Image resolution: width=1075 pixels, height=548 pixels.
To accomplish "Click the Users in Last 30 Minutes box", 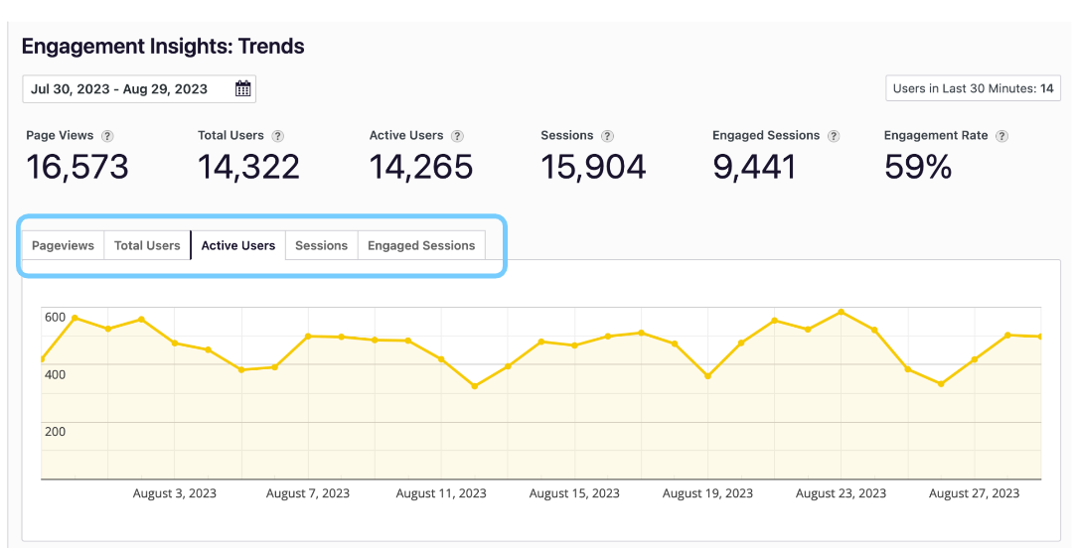I will click(x=973, y=88).
